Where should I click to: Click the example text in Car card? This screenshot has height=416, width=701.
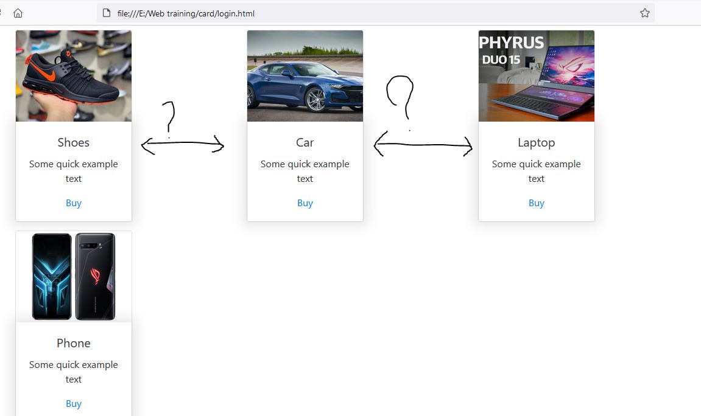305,172
